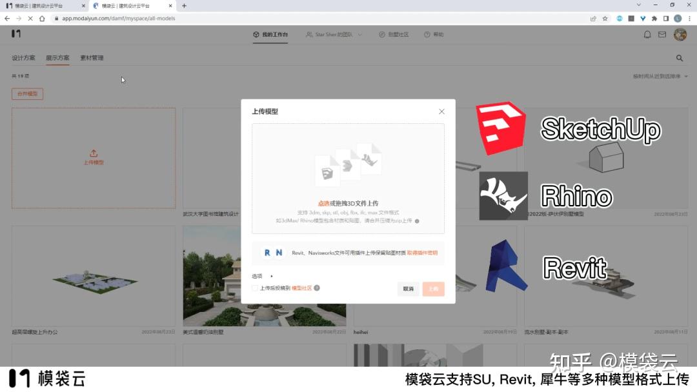Open the 取得插件密钥 plugin key link
The height and width of the screenshot is (392, 697).
pos(422,253)
